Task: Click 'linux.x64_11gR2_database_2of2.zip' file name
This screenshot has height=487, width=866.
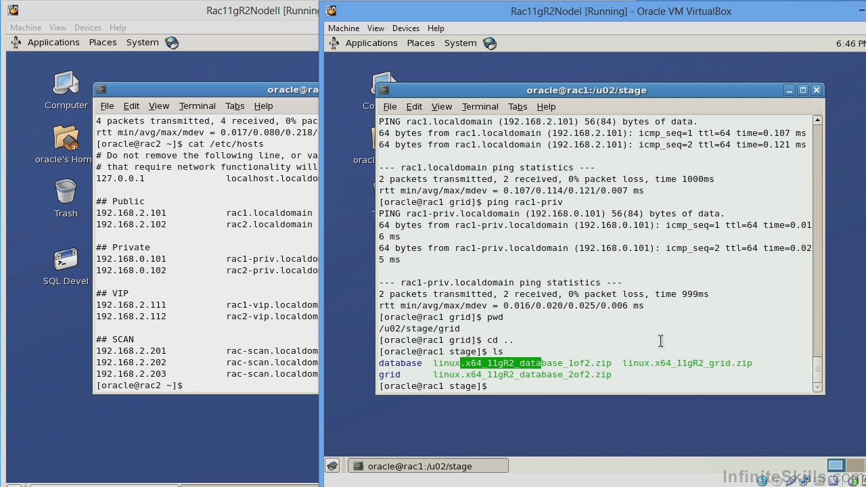Action: [x=522, y=375]
